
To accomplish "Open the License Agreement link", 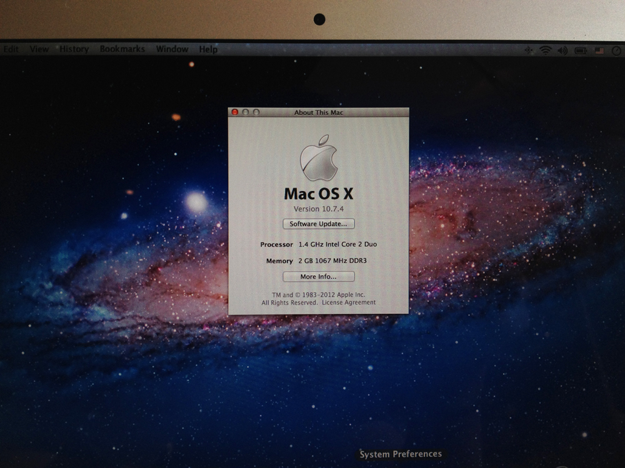I will 349,303.
